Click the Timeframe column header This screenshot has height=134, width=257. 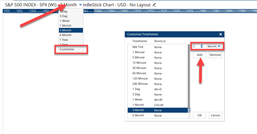click(140, 41)
